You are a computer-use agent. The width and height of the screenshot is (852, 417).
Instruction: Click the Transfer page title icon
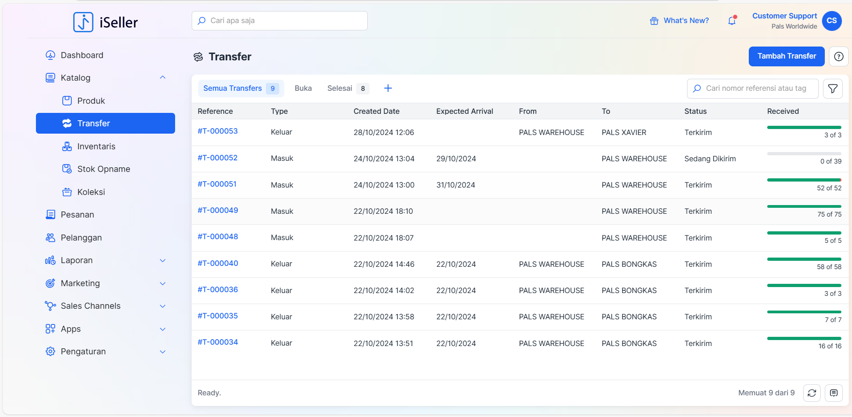pyautogui.click(x=198, y=57)
